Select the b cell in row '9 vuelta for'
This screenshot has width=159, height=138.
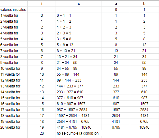tap(144, 62)
